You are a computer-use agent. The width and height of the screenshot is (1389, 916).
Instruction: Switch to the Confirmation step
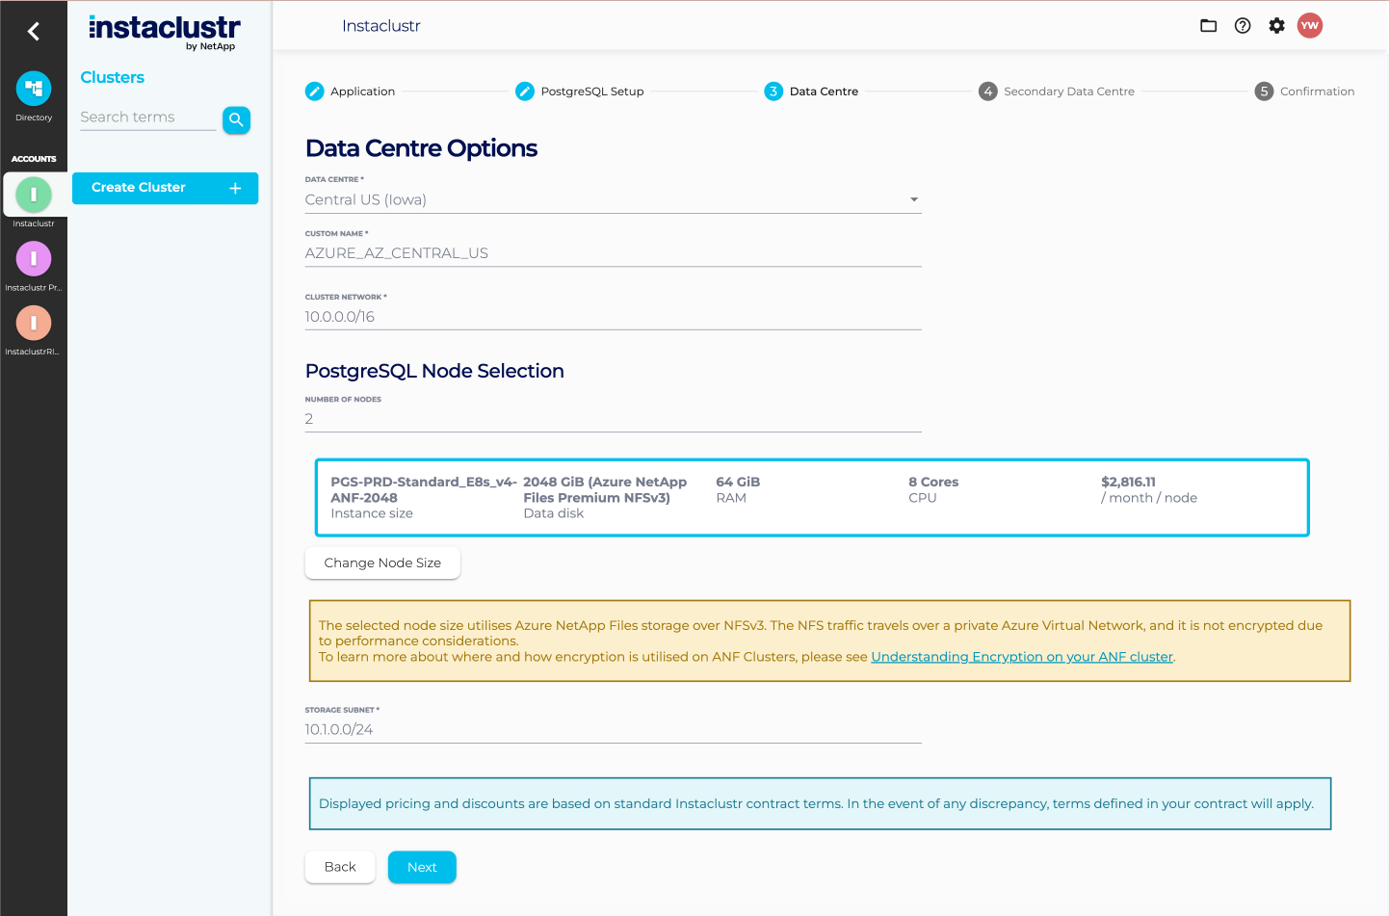click(1304, 91)
